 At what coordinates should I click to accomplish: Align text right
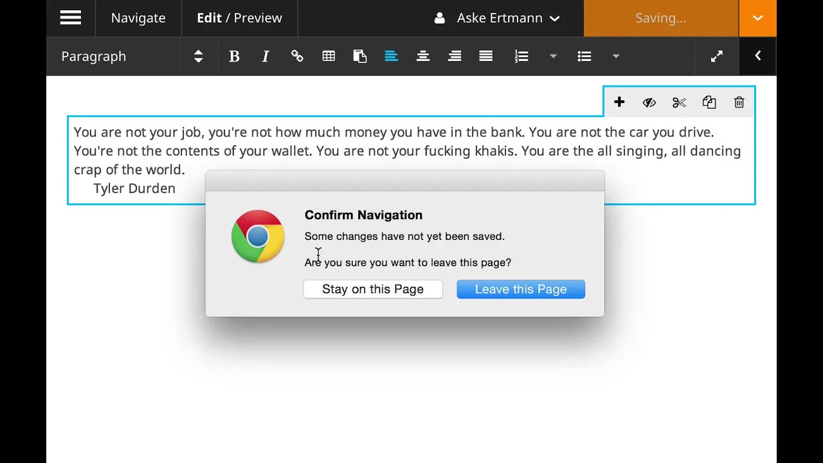pyautogui.click(x=455, y=57)
